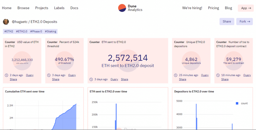256x130 pixels.
Task: Open the Docs link
Action: coord(74,8)
